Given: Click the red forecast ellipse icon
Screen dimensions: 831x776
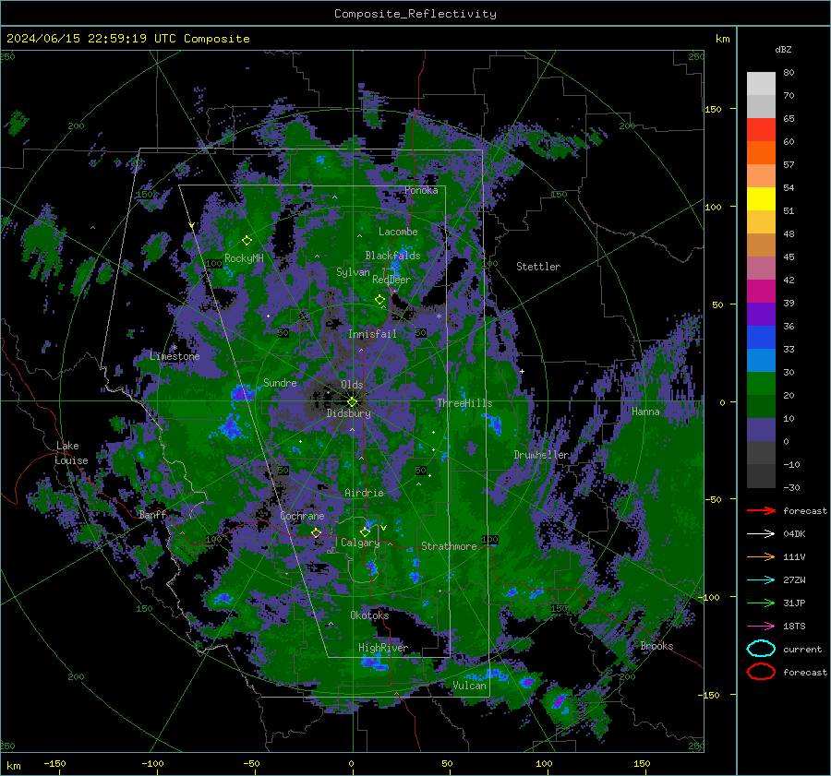Looking at the screenshot, I should [761, 672].
